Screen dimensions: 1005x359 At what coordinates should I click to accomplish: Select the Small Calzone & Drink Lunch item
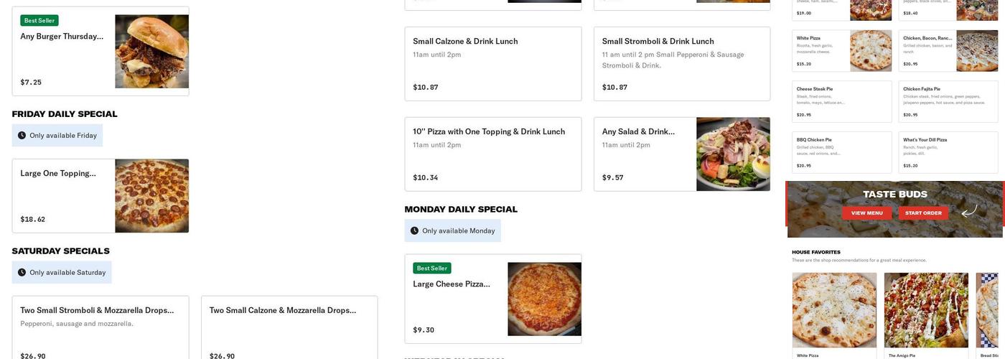pos(492,64)
